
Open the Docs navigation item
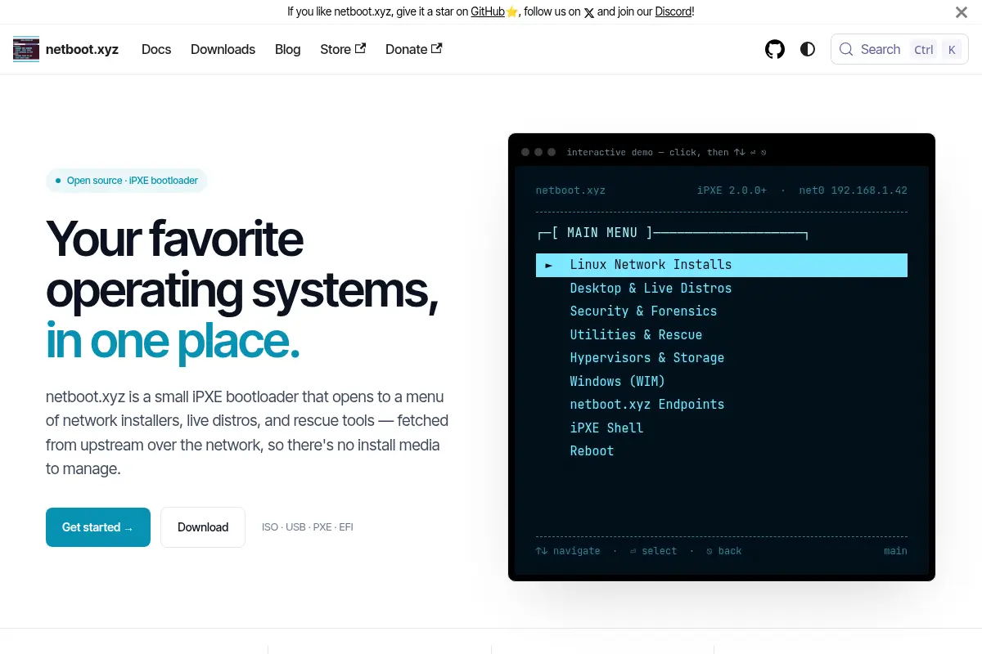coord(156,49)
